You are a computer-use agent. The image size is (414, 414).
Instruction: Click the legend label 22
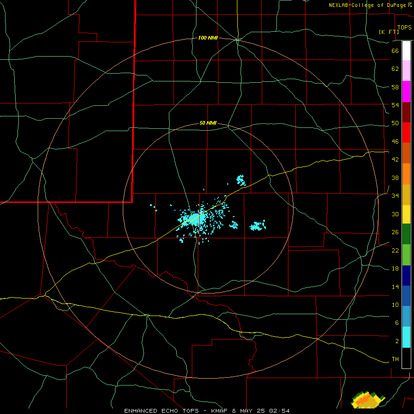395,250
